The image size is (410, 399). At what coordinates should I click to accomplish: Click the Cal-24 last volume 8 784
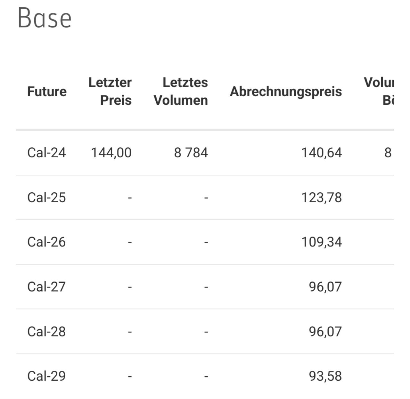[191, 153]
